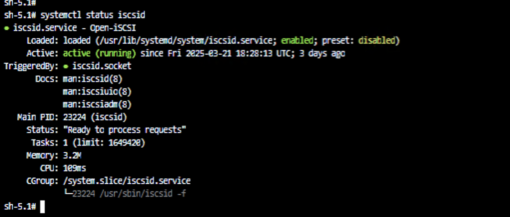Click the man:iscsiadm(8) docs entry
510x217 pixels.
coord(97,104)
